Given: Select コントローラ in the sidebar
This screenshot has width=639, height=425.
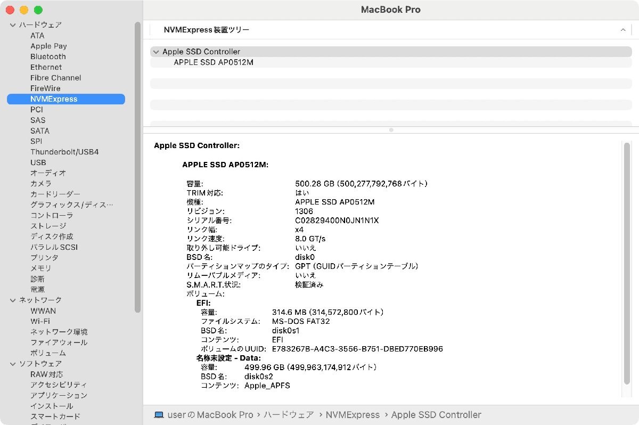Looking at the screenshot, I should [x=52, y=215].
